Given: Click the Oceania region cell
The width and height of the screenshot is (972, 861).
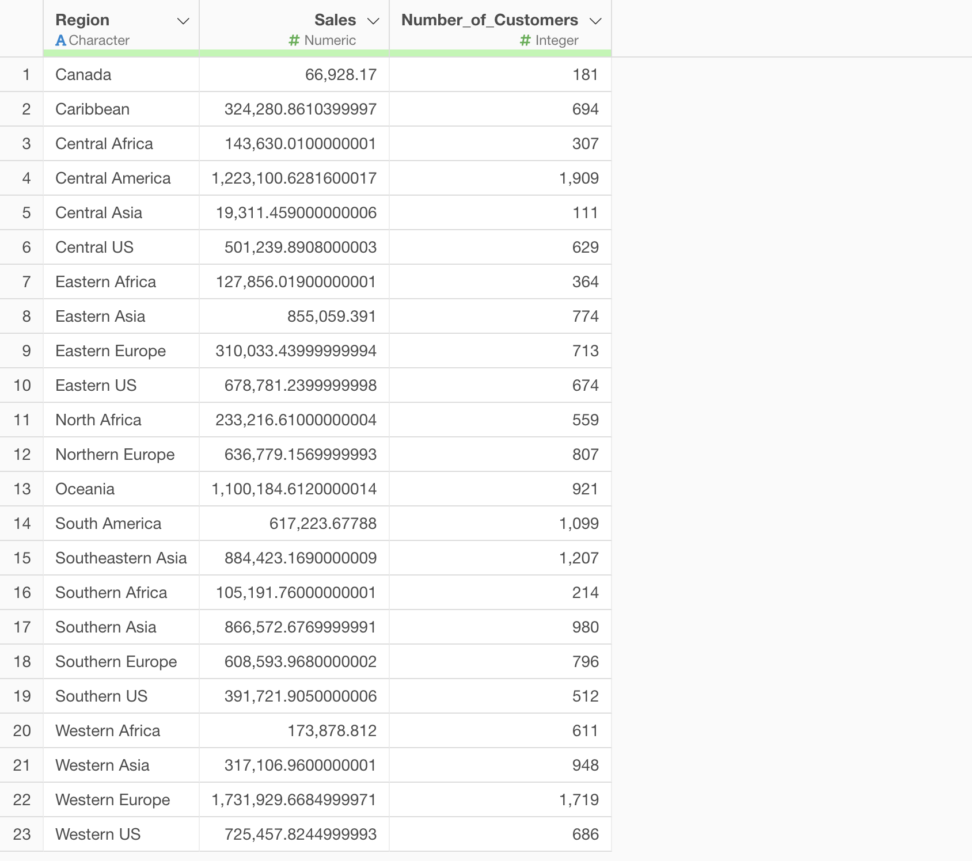Looking at the screenshot, I should click(x=85, y=489).
